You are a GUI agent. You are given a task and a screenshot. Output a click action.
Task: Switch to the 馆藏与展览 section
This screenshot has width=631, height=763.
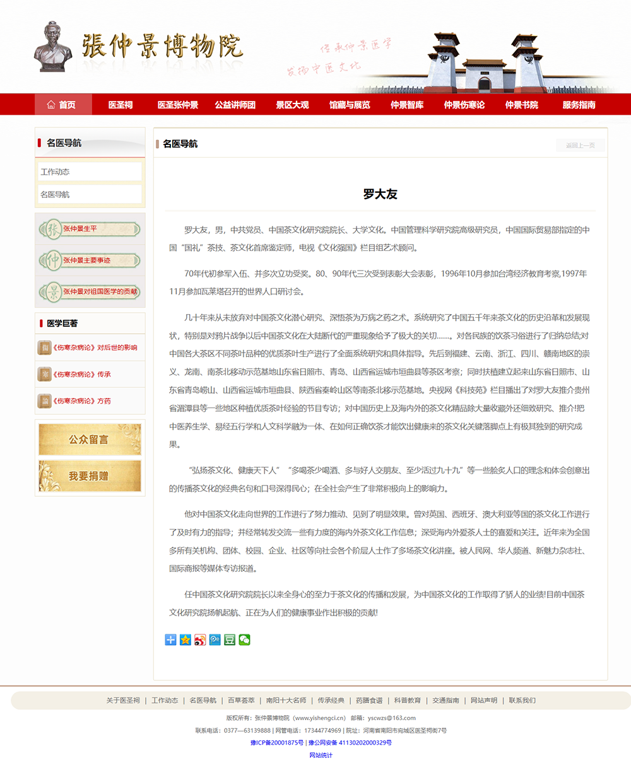tap(352, 105)
